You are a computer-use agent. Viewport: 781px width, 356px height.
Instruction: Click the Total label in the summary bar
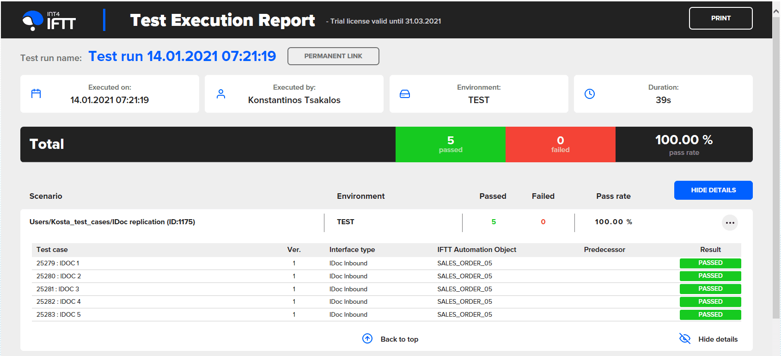pos(47,144)
